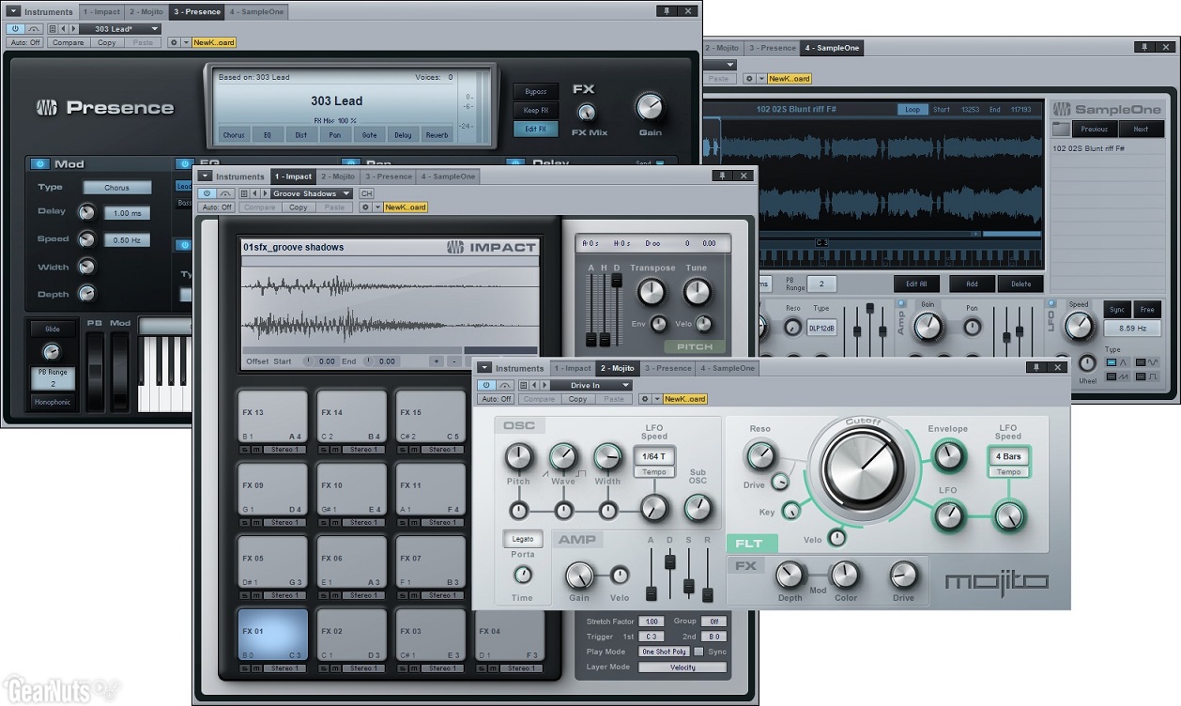Pin the Impact window

[722, 176]
